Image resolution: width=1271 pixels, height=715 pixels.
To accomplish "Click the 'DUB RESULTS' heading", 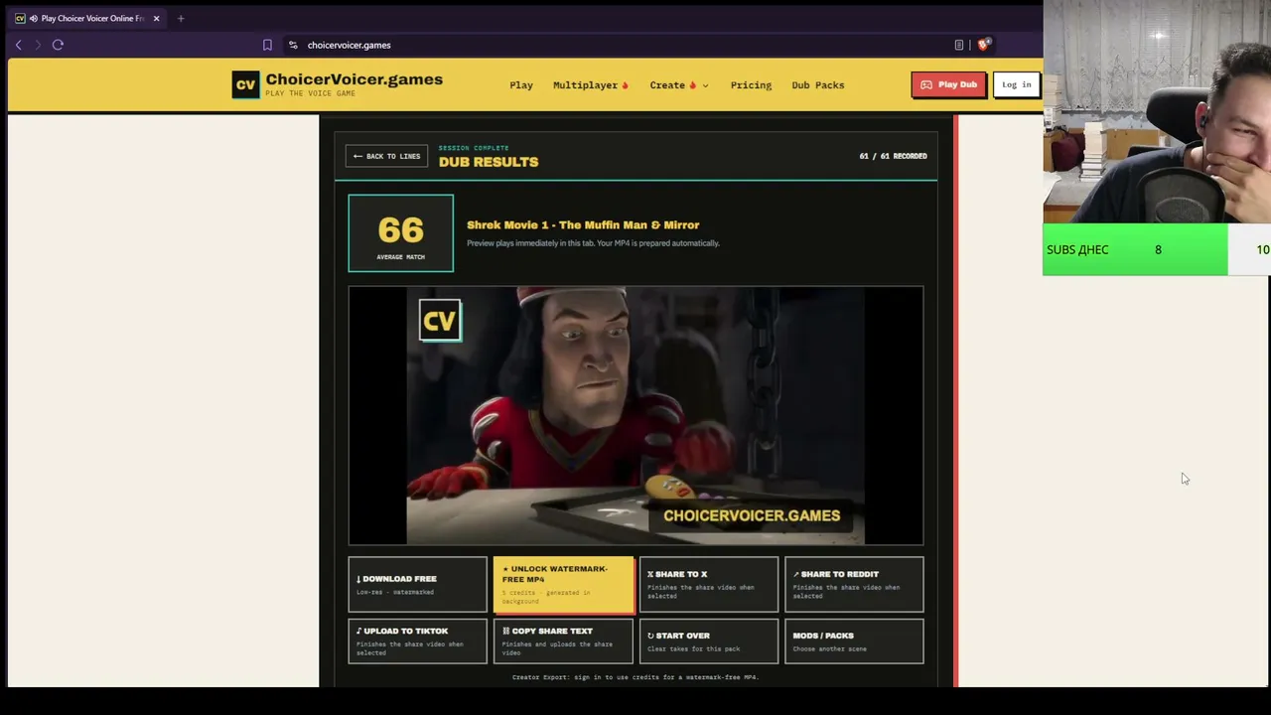I will [x=489, y=162].
